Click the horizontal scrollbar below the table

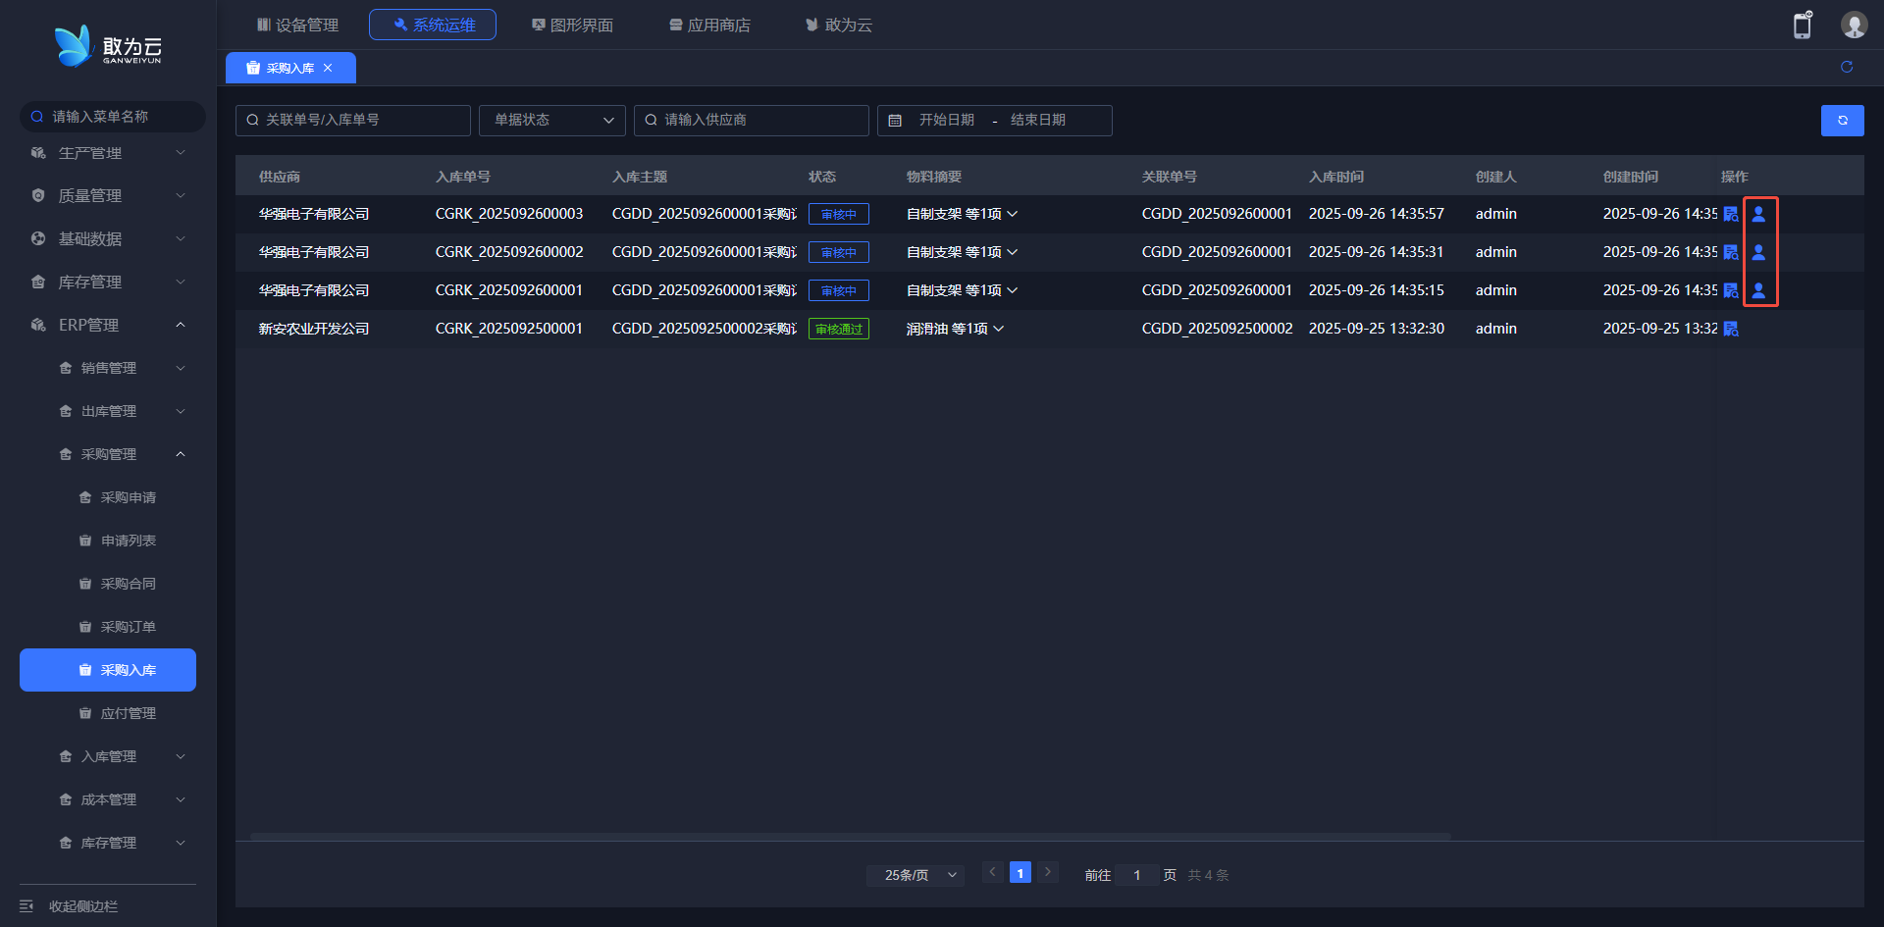coord(850,837)
